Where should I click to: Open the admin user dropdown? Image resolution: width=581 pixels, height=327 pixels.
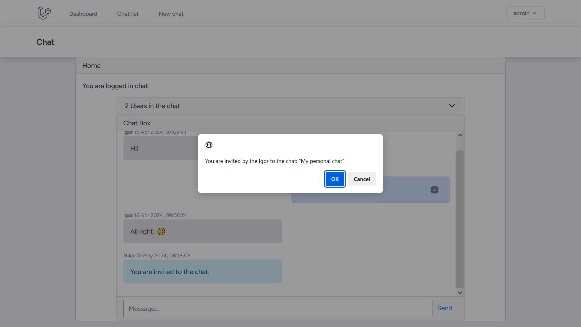coord(525,13)
